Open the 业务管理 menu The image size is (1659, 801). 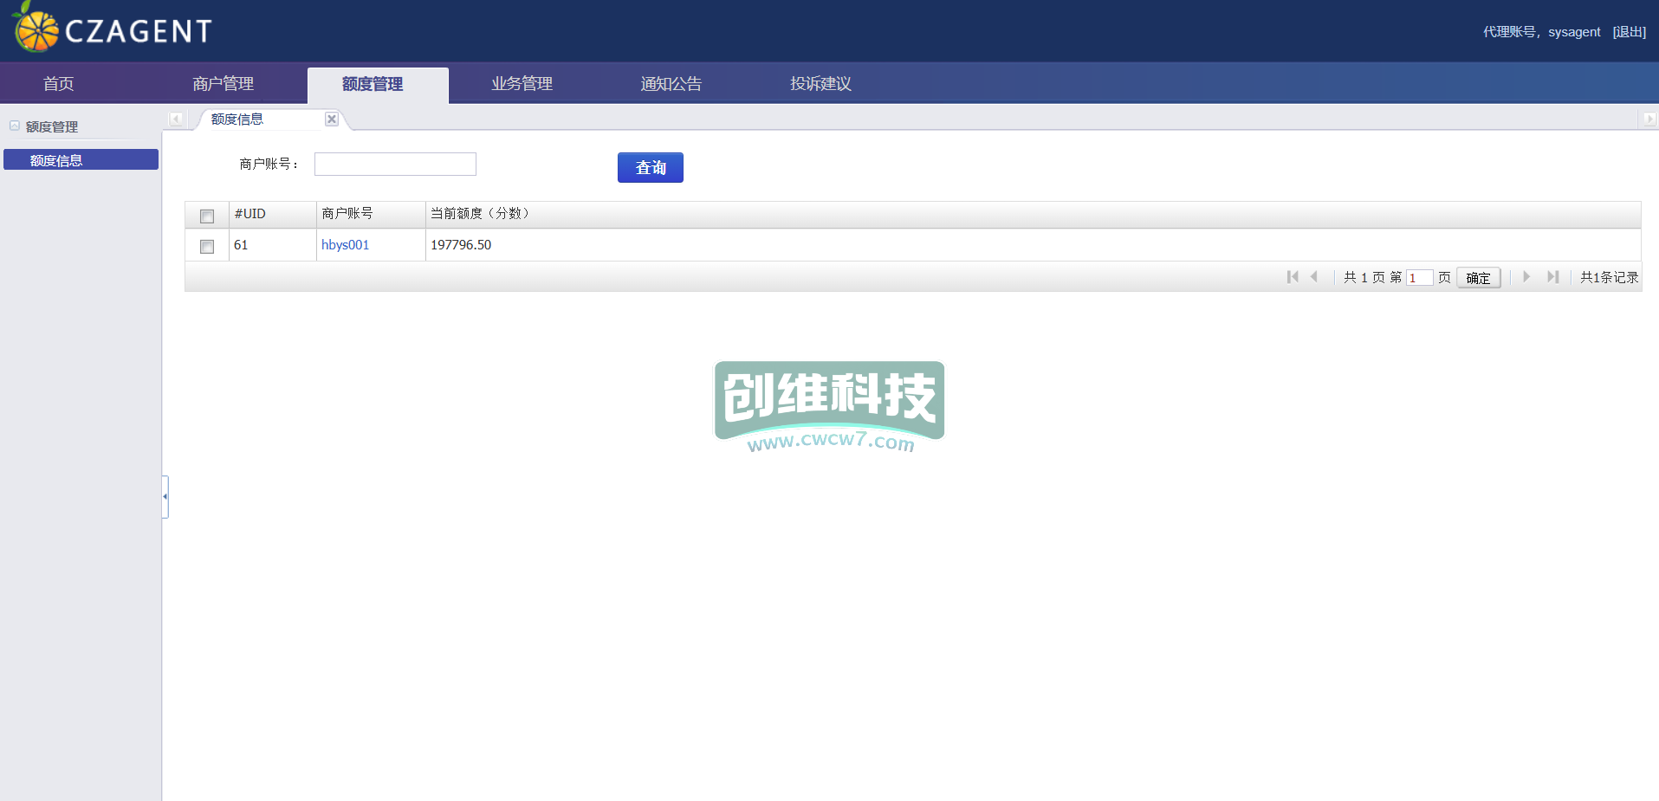pos(522,84)
